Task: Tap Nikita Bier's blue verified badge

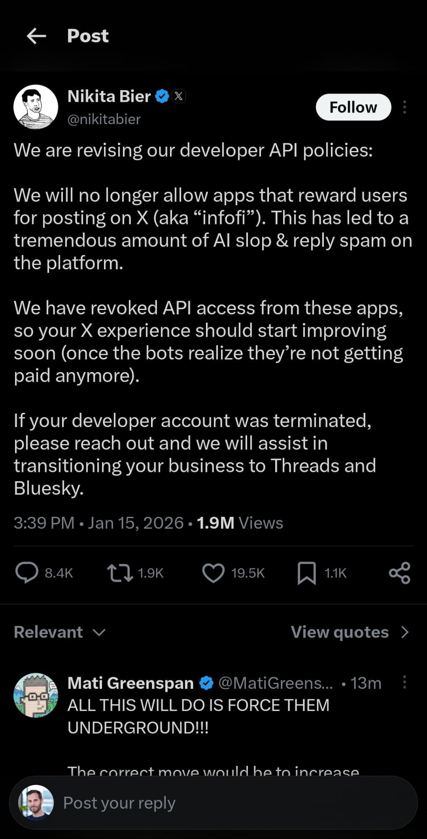Action: [x=162, y=96]
